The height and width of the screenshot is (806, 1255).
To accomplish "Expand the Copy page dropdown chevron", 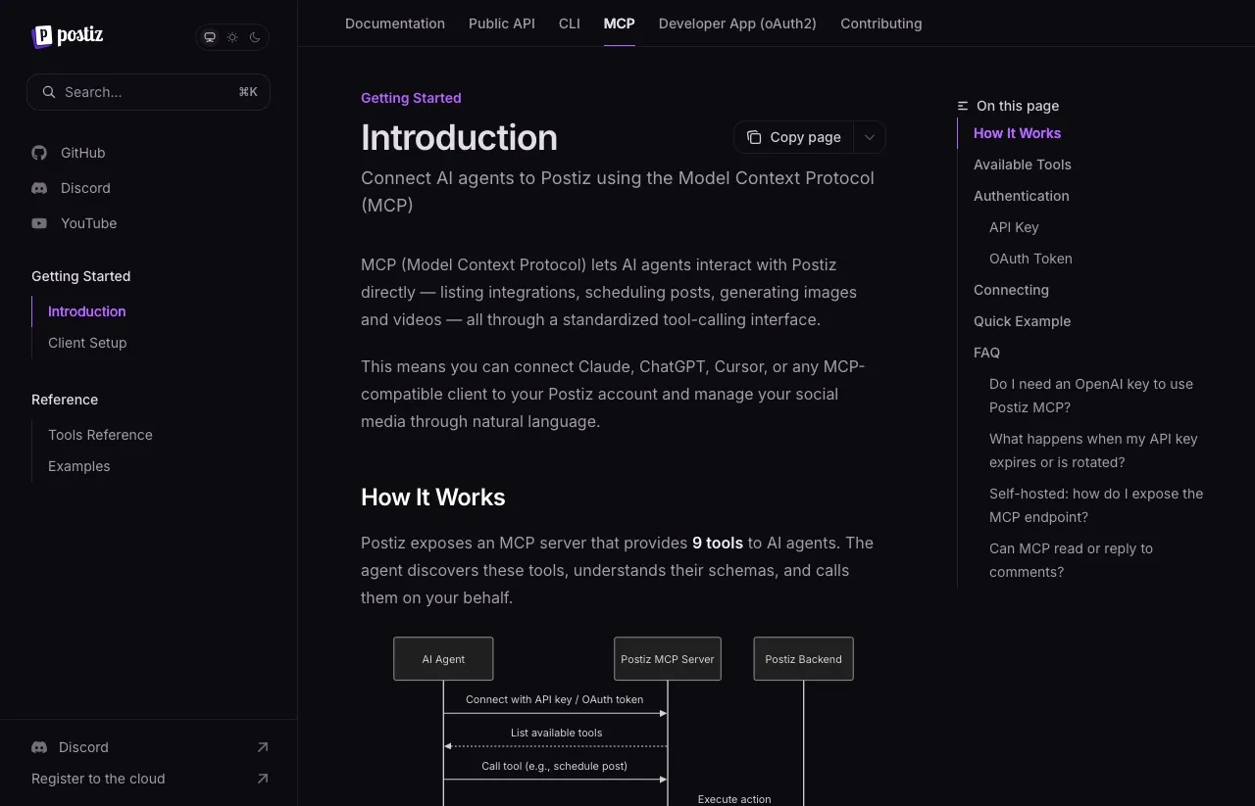I will point(870,137).
